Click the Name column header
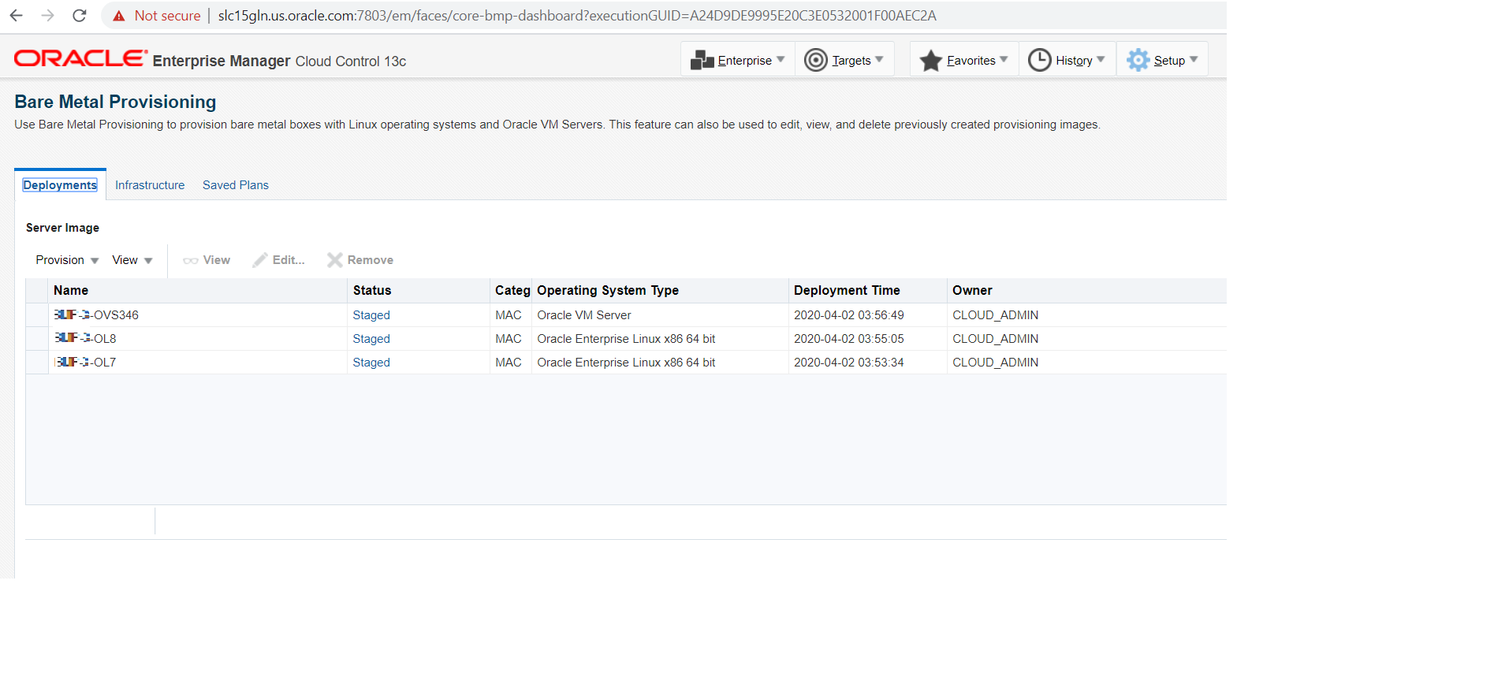This screenshot has height=692, width=1509. click(198, 291)
